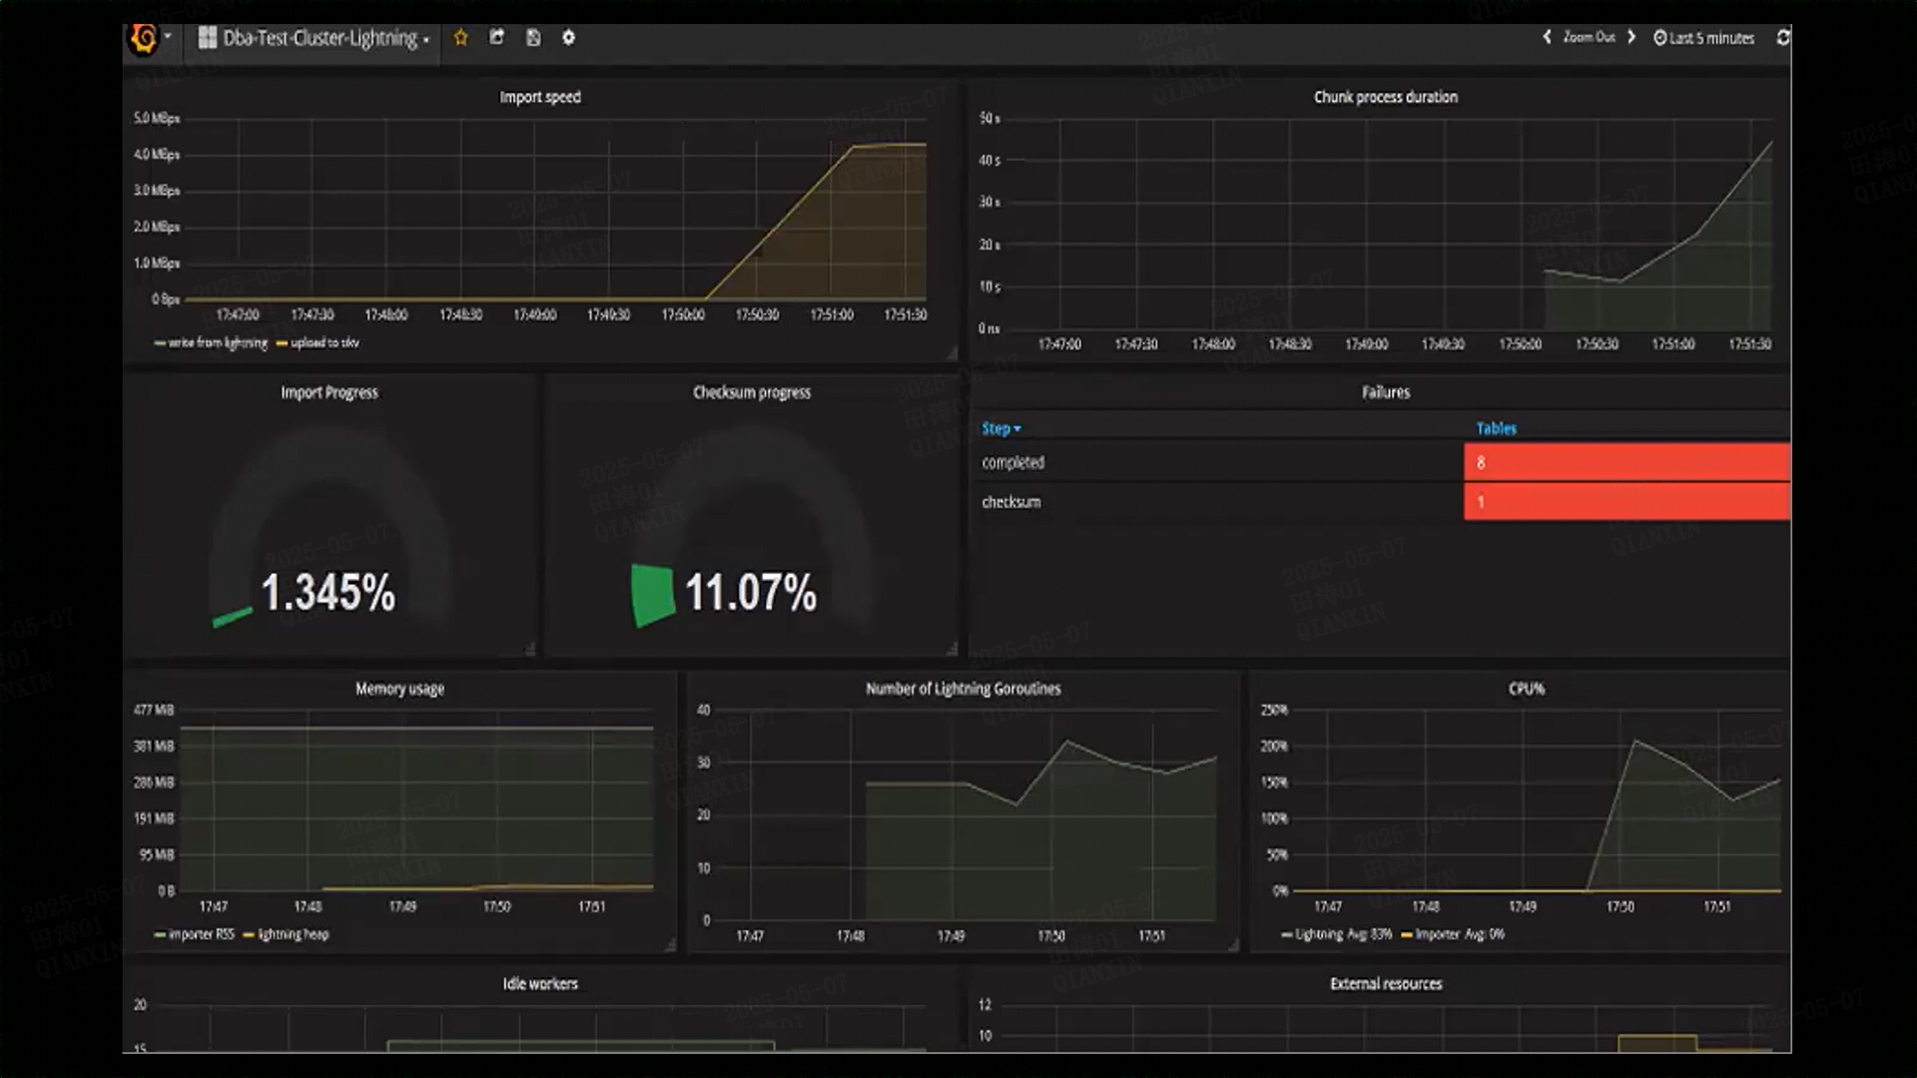Screen dimensions: 1917x1078
Task: Toggle 'write from lightning' legend series
Action: click(x=217, y=343)
